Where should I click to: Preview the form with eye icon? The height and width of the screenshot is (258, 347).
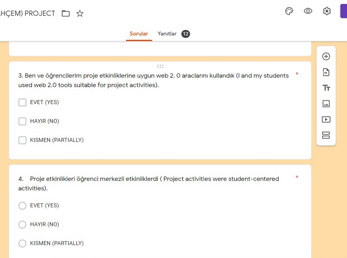pos(308,11)
